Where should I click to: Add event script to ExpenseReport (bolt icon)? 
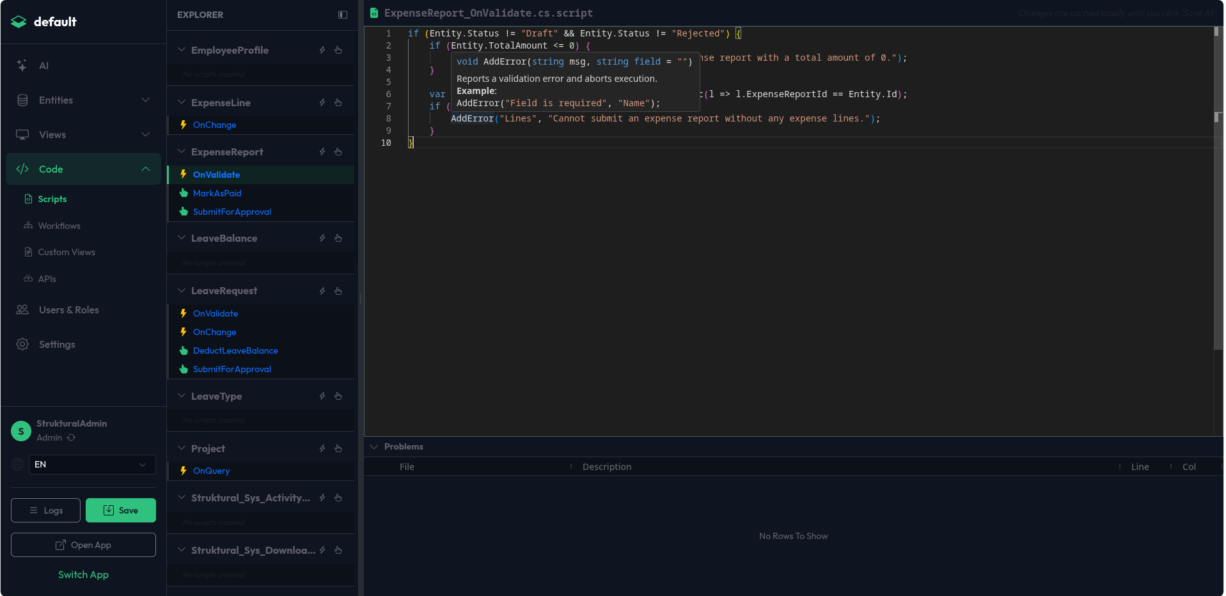pos(322,152)
